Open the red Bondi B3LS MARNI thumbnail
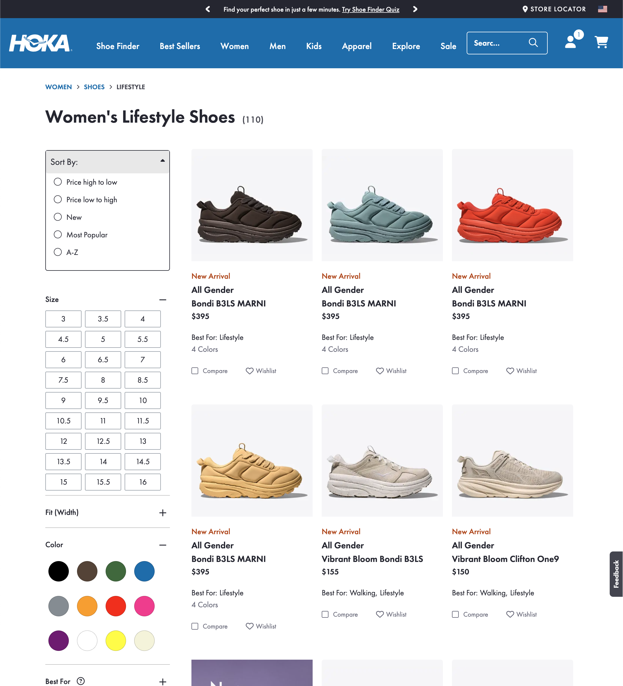The width and height of the screenshot is (623, 686). (512, 205)
